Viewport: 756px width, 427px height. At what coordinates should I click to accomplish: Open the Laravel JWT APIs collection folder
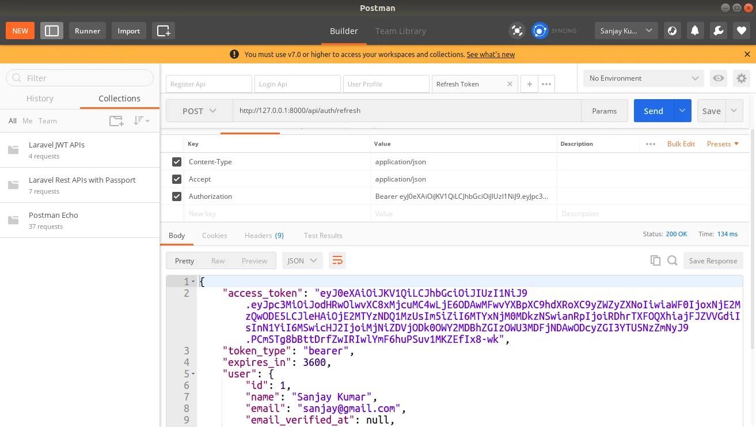[80, 150]
